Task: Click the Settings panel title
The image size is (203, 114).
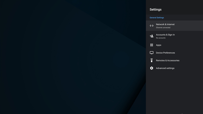Action: click(x=155, y=10)
